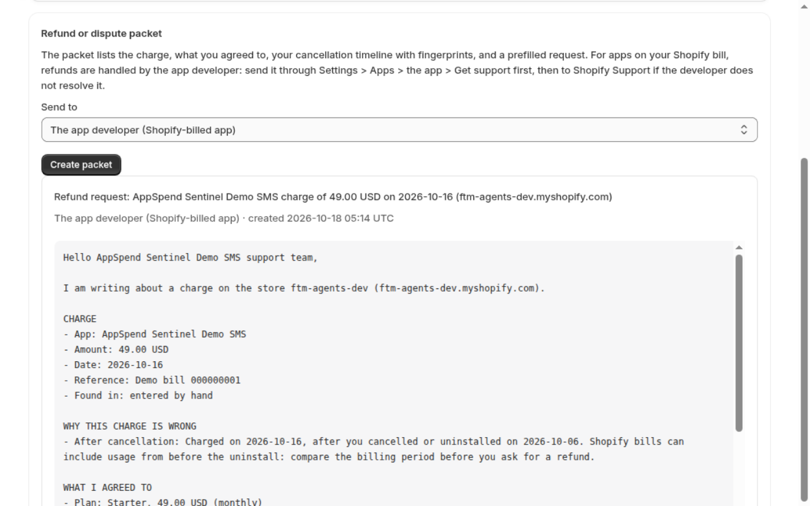Click packet scrollbar track below the thumb
810x506 pixels.
pos(738,468)
